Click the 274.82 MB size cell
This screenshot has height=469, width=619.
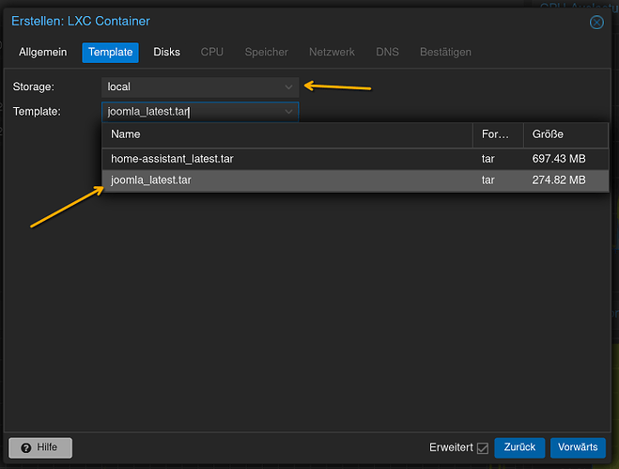[559, 180]
